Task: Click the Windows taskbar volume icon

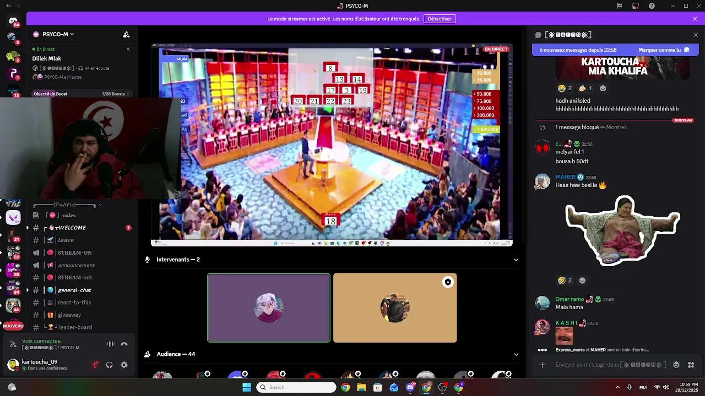Action: point(666,387)
